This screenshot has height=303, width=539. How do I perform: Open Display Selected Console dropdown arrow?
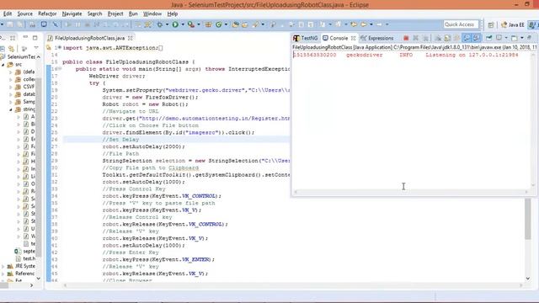point(506,38)
